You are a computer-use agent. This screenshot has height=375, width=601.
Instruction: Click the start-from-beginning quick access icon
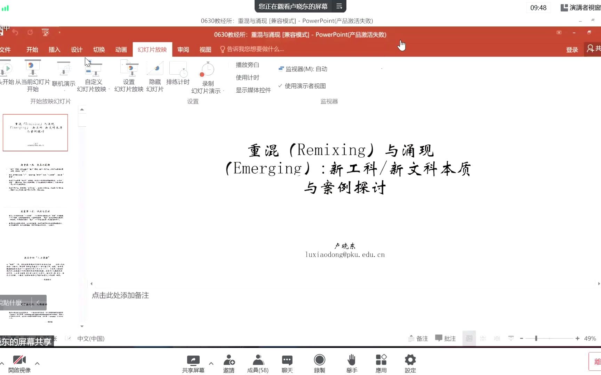[45, 32]
